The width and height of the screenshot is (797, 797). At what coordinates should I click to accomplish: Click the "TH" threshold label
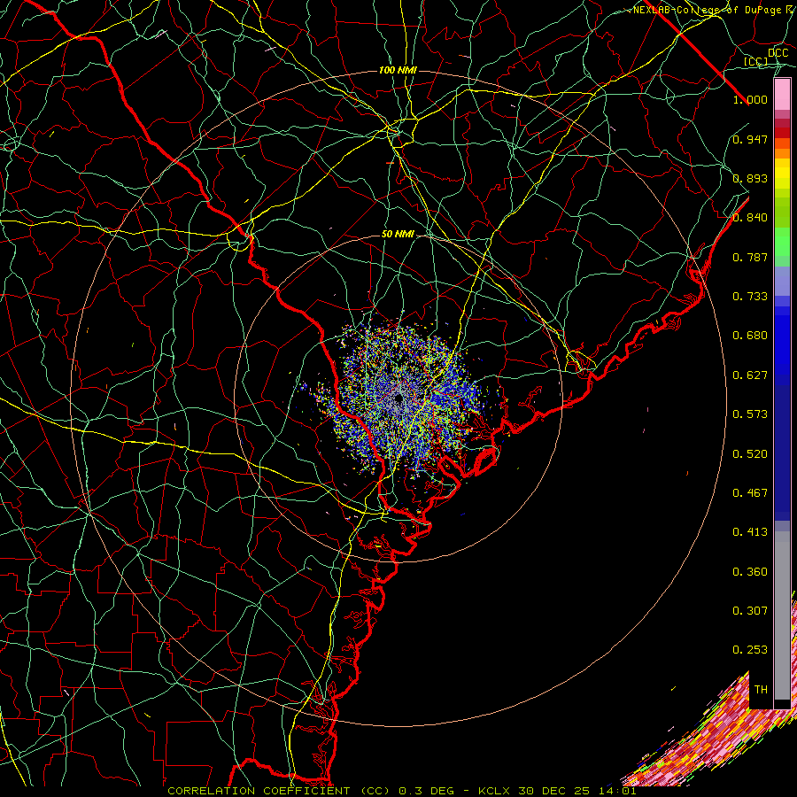(x=761, y=690)
